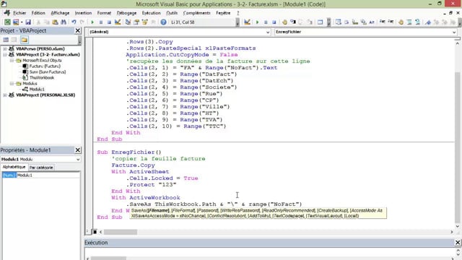Screen dimensions: 462x260
Task: Expand the VBAPerso (PERSO.xlam) project node
Action: [5, 49]
